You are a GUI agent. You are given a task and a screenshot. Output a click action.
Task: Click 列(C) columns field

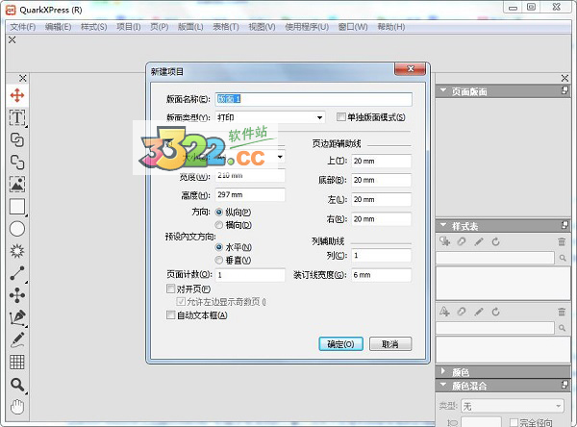pos(381,256)
